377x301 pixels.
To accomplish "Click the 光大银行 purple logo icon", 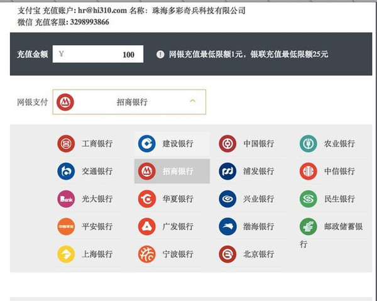I will pyautogui.click(x=66, y=199).
